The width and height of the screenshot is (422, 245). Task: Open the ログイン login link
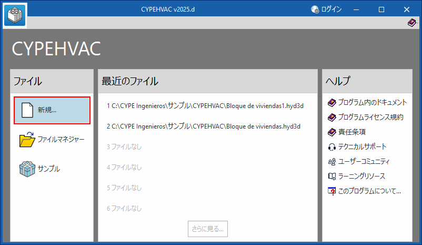coord(331,9)
